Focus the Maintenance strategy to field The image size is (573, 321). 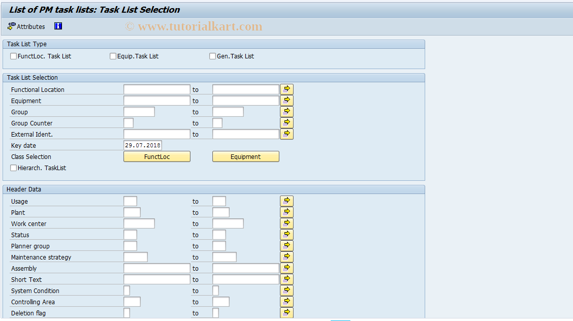(225, 257)
